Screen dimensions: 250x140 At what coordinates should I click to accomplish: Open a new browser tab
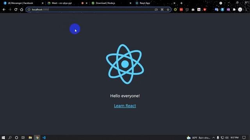coord(181,3)
